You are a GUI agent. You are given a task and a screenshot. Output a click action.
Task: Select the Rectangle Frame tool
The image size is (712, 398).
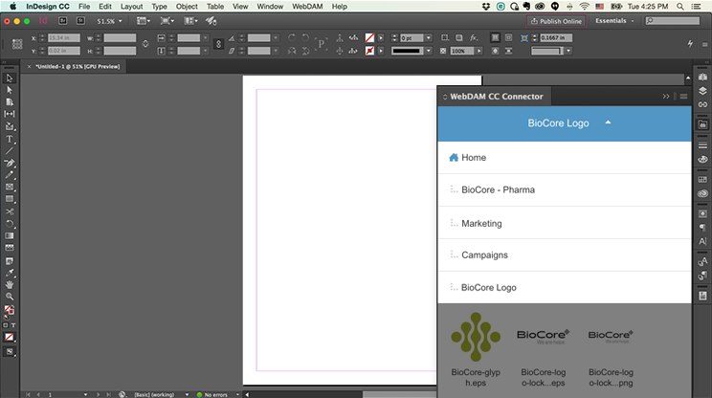[x=9, y=187]
